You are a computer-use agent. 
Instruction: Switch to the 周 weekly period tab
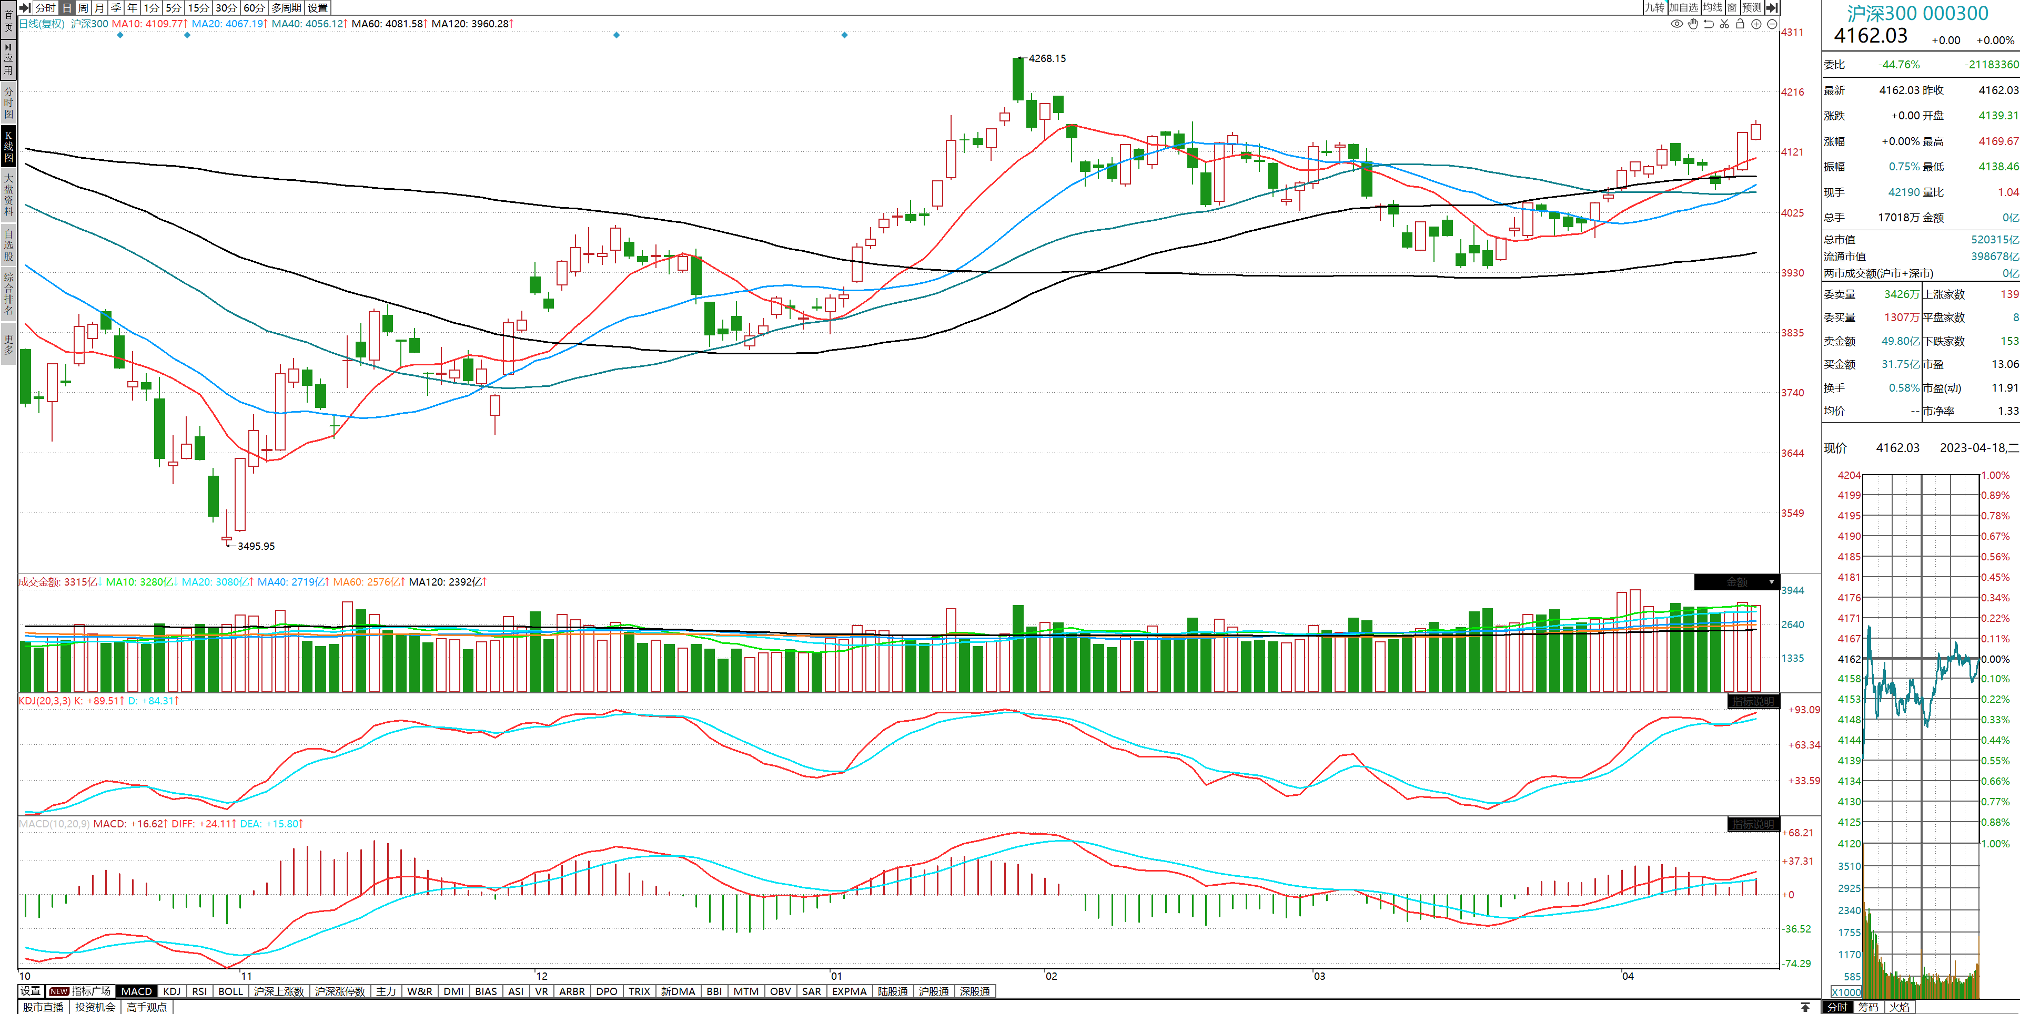(x=83, y=7)
